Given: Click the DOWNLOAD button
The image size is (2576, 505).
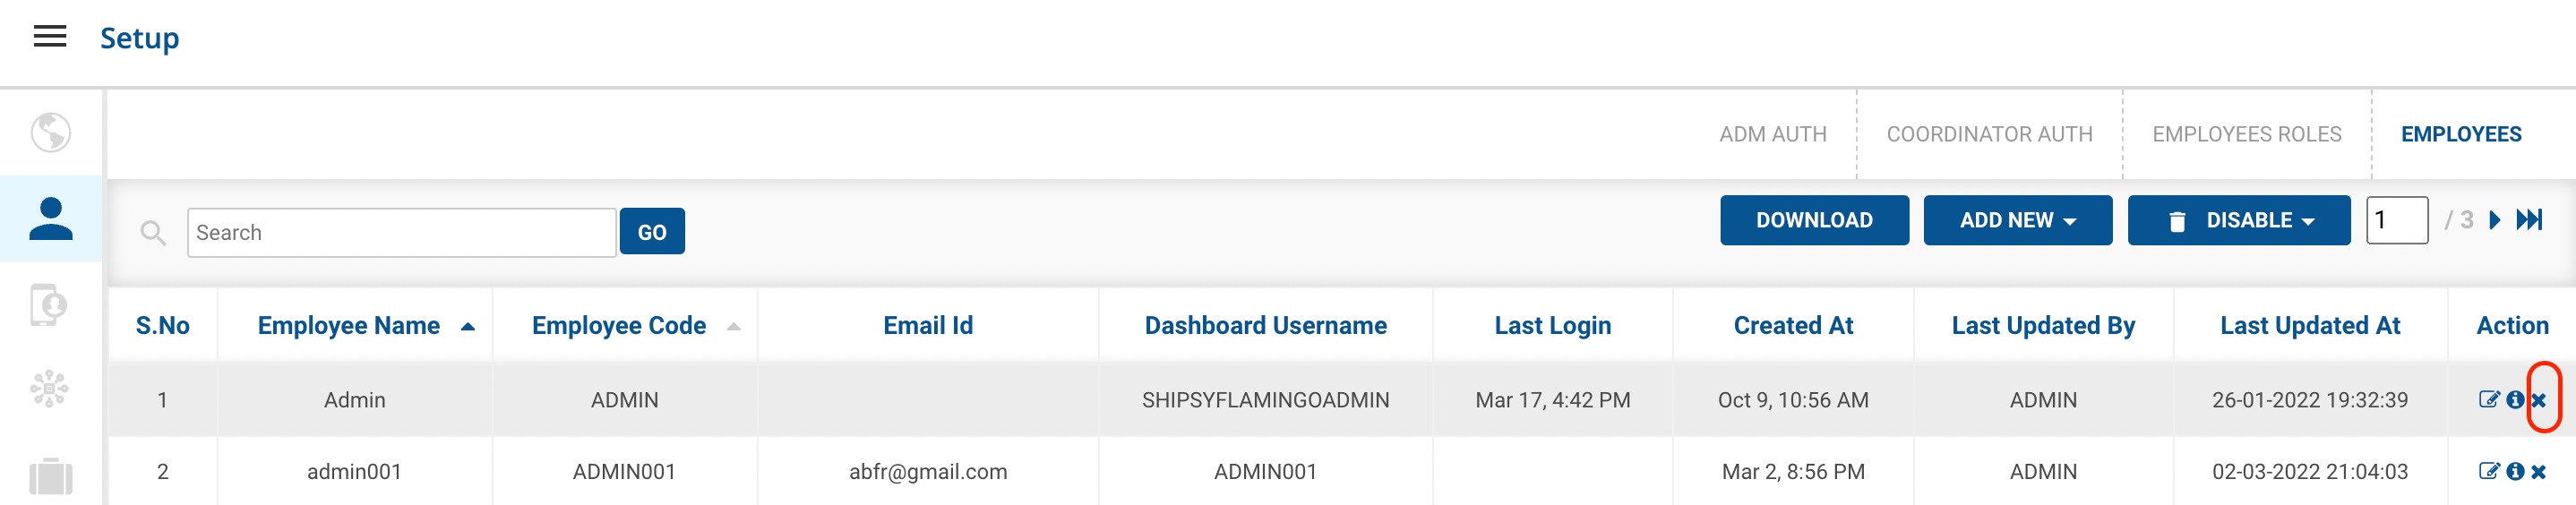Looking at the screenshot, I should pyautogui.click(x=1814, y=220).
